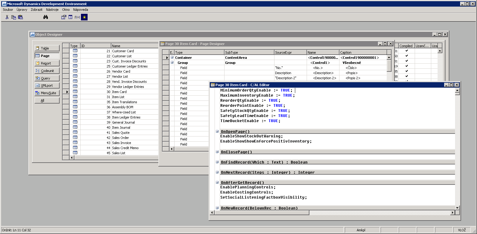The width and height of the screenshot is (477, 234).
Task: Click Page Designer horizontal scroll left arrow
Action: (172, 149)
